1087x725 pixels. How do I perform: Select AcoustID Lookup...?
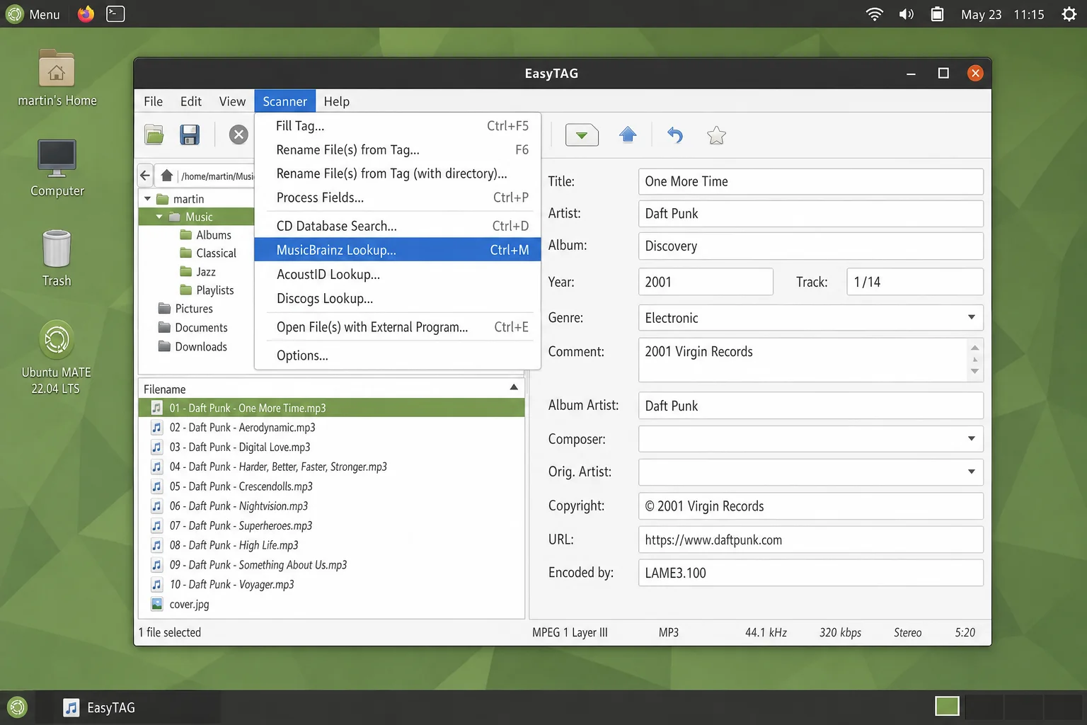(x=398, y=274)
